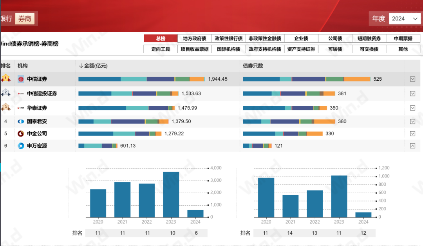Click the 国泰君安 logo icon
Screen dimensions: 423x246
[x=21, y=121]
